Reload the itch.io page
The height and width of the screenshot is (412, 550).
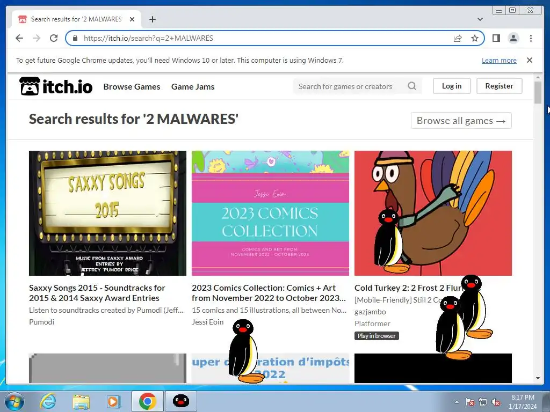click(54, 38)
